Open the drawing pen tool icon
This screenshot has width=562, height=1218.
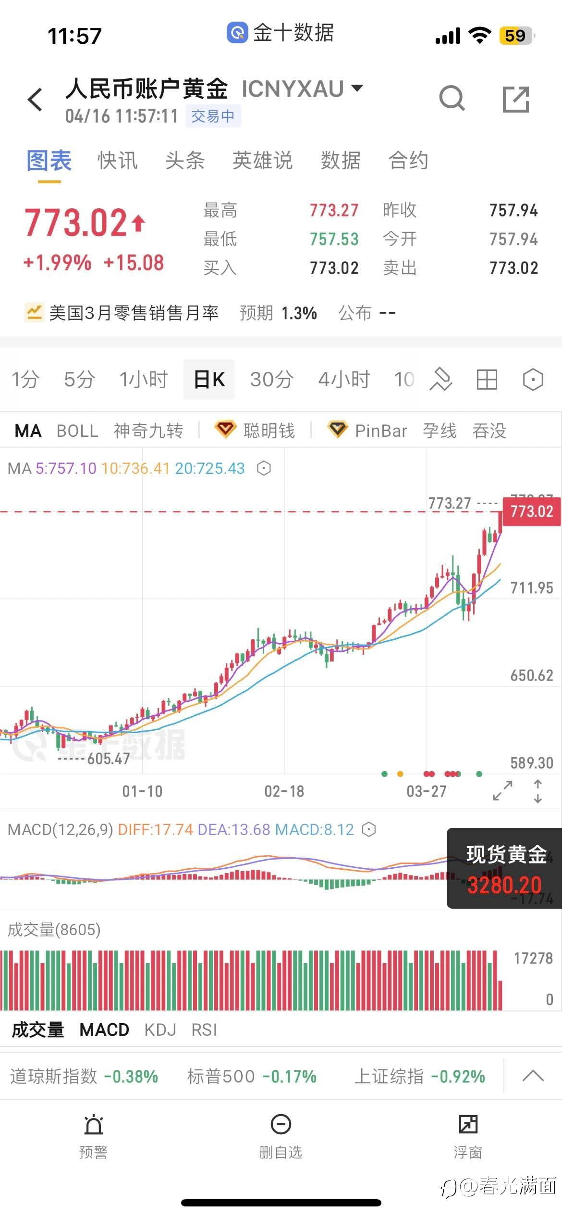pos(441,380)
